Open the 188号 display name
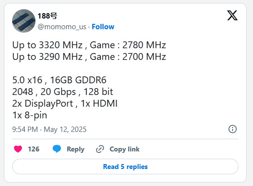Viewport: 253px width, 186px height. [x=47, y=16]
